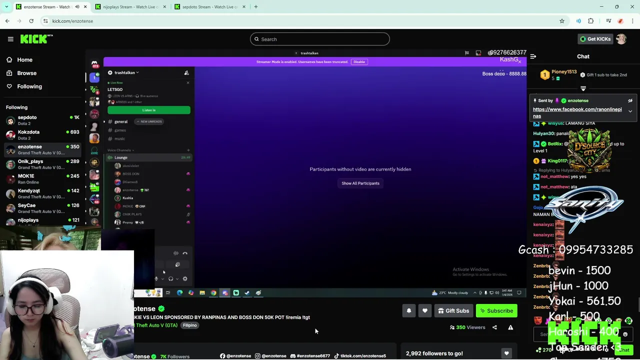Open MOK1E channel in Following list
This screenshot has width=640, height=360.
pyautogui.click(x=42, y=178)
